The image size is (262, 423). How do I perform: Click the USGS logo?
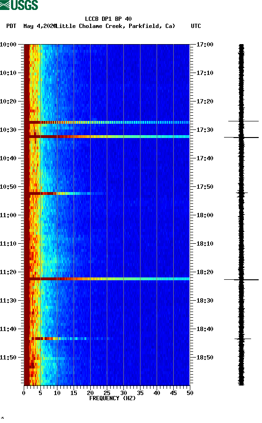coord(19,5)
